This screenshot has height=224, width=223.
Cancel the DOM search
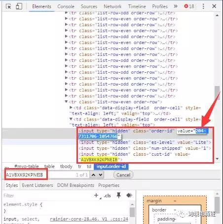point(123,175)
